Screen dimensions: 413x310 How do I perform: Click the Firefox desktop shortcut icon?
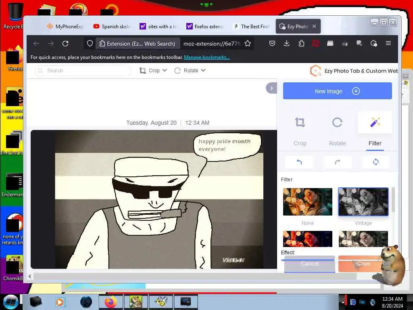click(x=14, y=59)
